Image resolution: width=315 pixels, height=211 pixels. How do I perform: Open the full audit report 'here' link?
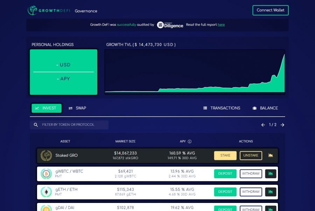[221, 25]
